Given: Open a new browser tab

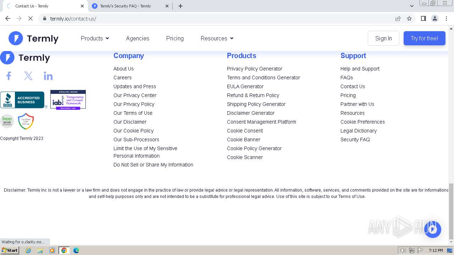Looking at the screenshot, I should pos(181,6).
